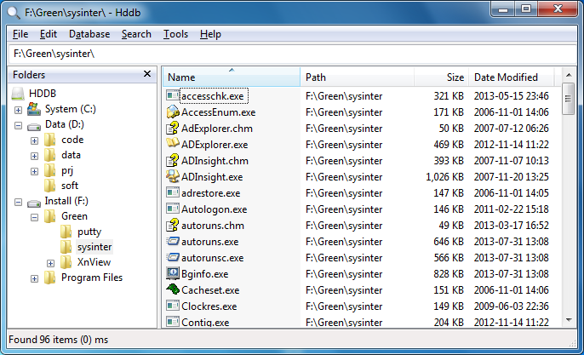
Task: Click the 828 KB size cell
Action: 449,274
